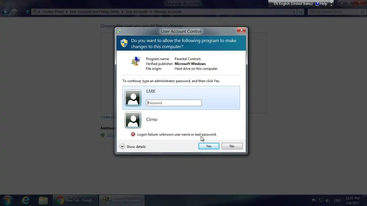
Task: Focus the LMX Password field
Action: click(x=174, y=103)
